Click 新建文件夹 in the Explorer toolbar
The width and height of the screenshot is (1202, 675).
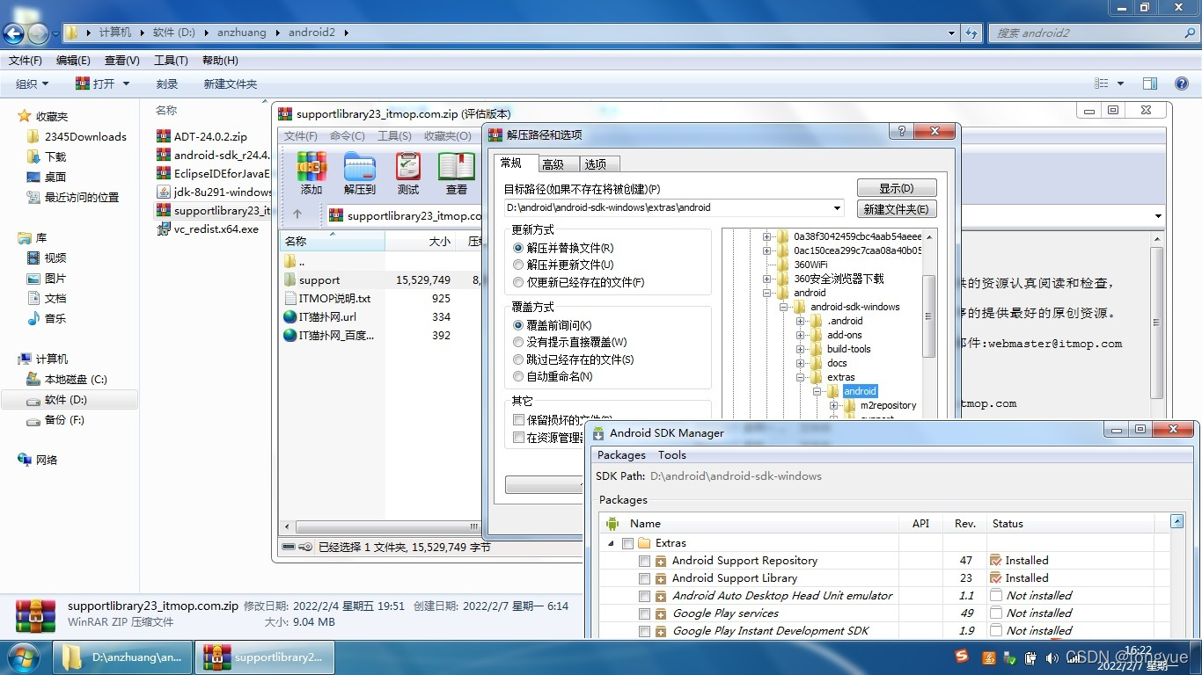[230, 83]
